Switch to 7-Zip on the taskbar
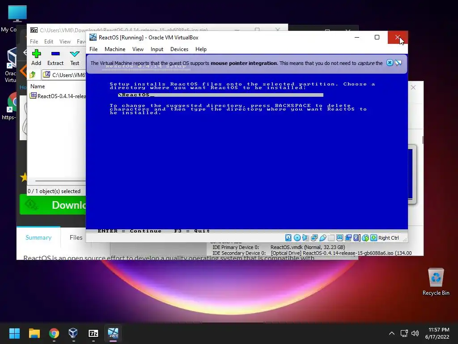Image resolution: width=458 pixels, height=344 pixels. click(x=93, y=333)
